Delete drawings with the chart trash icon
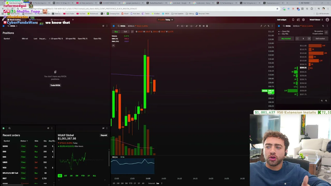 click(207, 26)
